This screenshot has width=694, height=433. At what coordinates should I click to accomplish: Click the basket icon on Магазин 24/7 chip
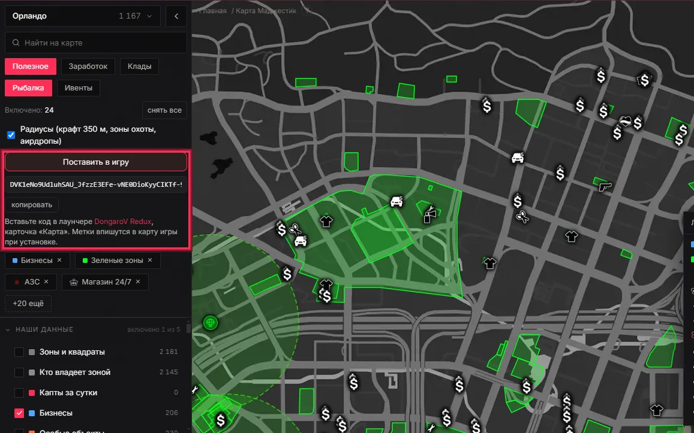(x=74, y=282)
